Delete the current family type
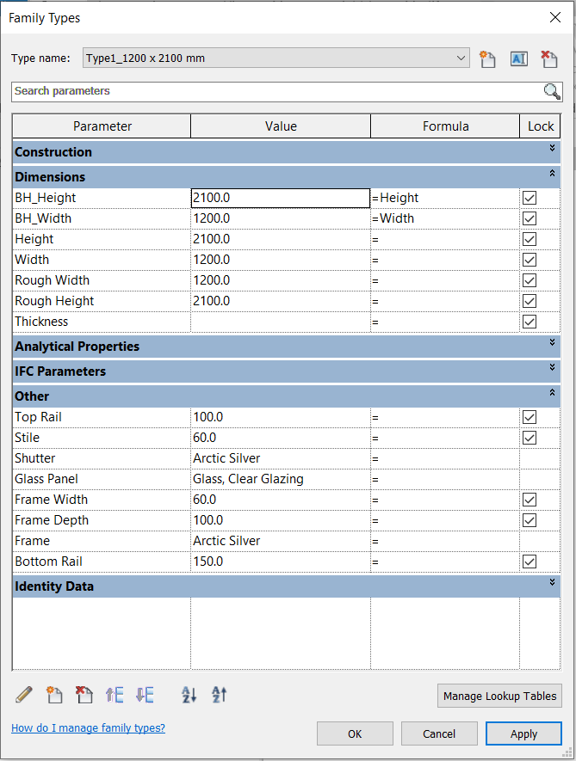 point(548,58)
